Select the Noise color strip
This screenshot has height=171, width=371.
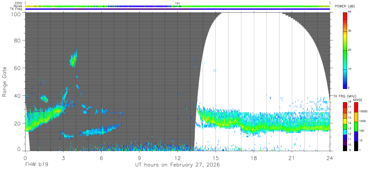[178, 6]
